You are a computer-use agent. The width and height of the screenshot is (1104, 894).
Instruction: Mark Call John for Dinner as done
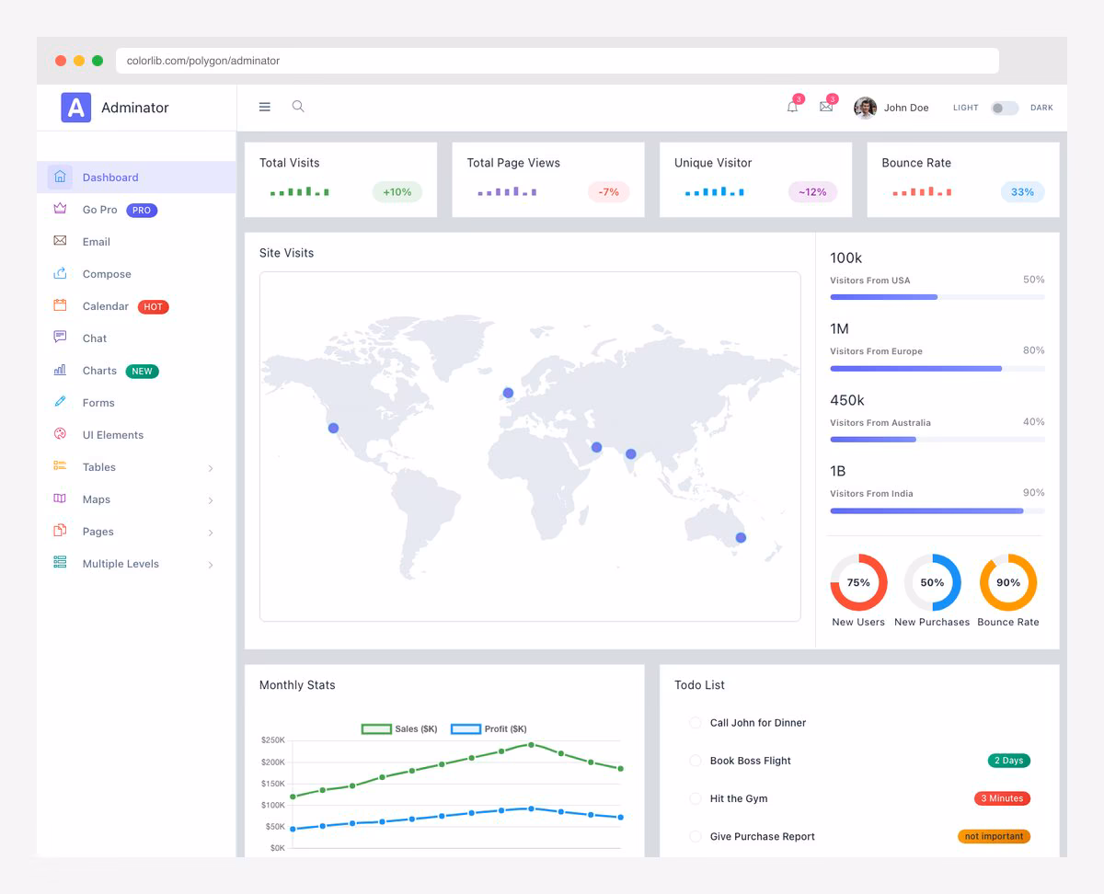point(695,723)
